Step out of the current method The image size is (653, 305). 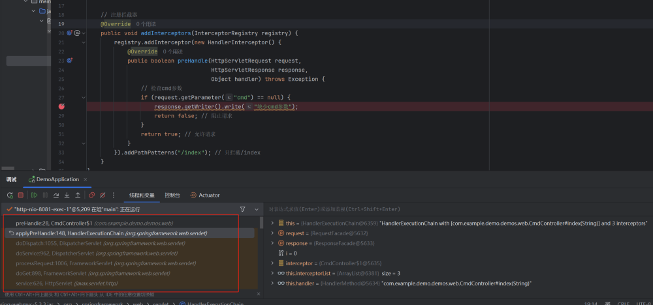click(x=78, y=195)
